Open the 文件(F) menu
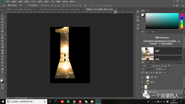The width and height of the screenshot is (185, 104). (8, 2)
